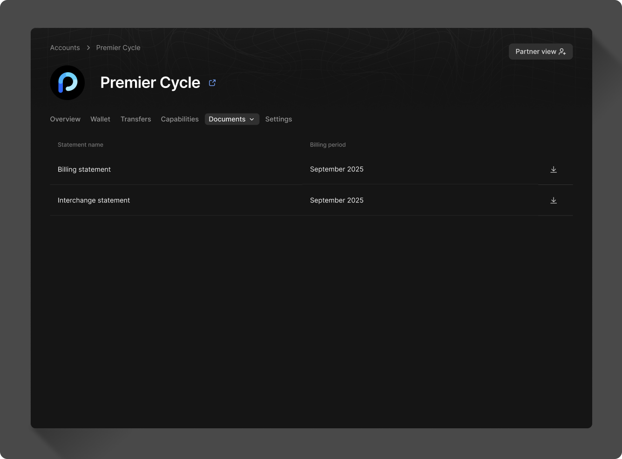
Task: Click the download arrow on September 2025 billing row
Action: click(554, 169)
